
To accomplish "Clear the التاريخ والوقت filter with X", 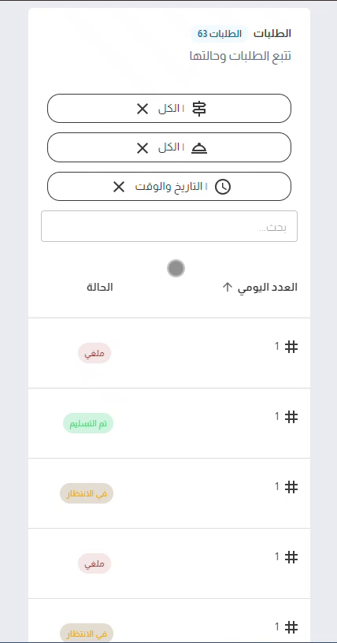I will coord(119,187).
